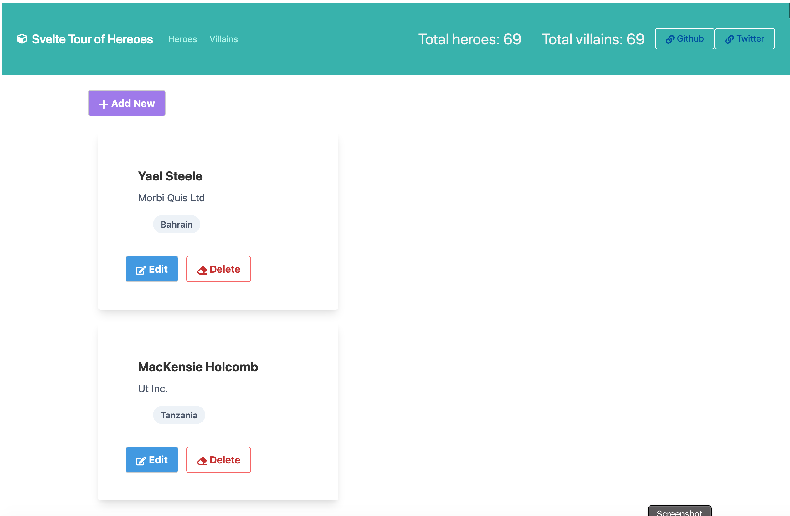Click the Bahrain country tag
The height and width of the screenshot is (516, 790).
(176, 225)
